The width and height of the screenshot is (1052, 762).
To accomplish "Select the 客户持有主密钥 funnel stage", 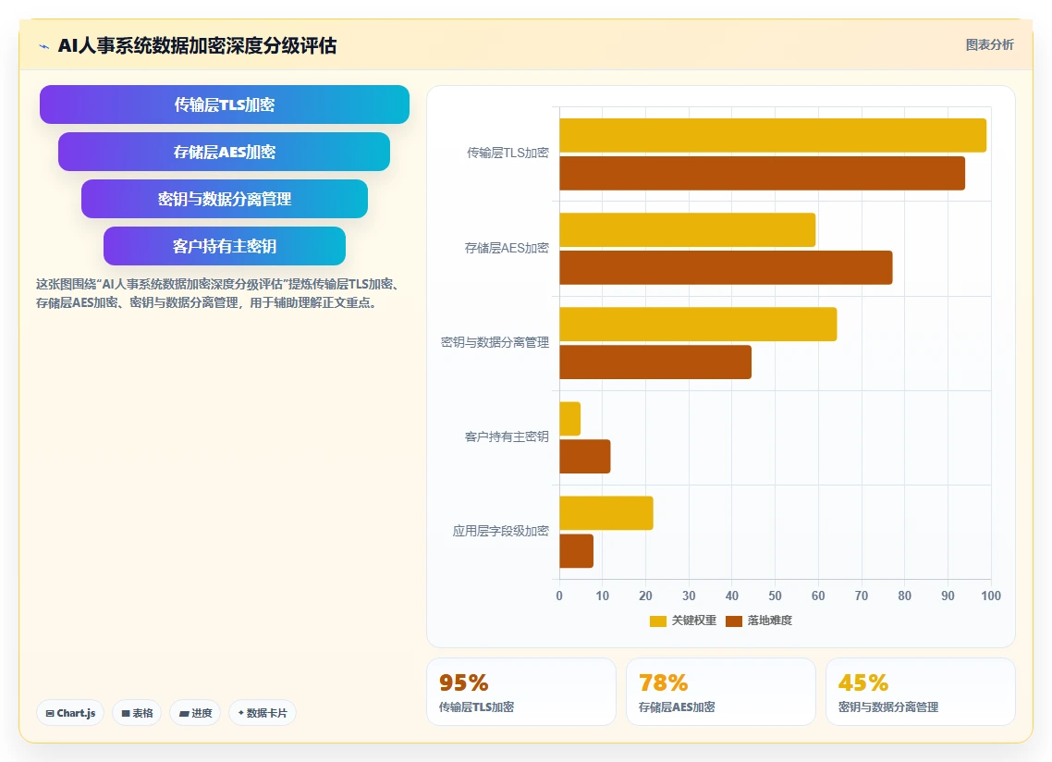I will coord(224,246).
